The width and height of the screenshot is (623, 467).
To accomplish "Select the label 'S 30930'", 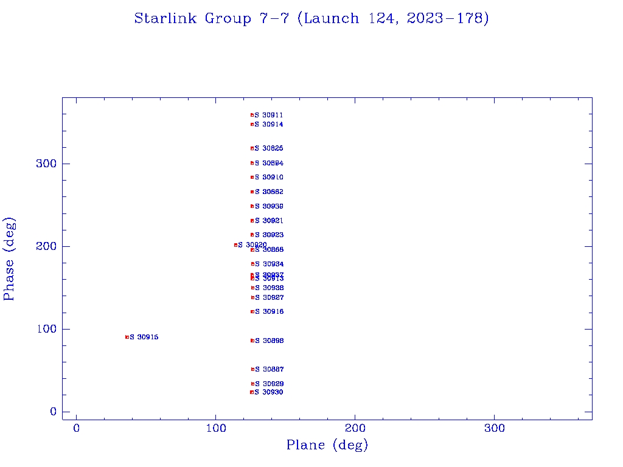I will tap(269, 392).
